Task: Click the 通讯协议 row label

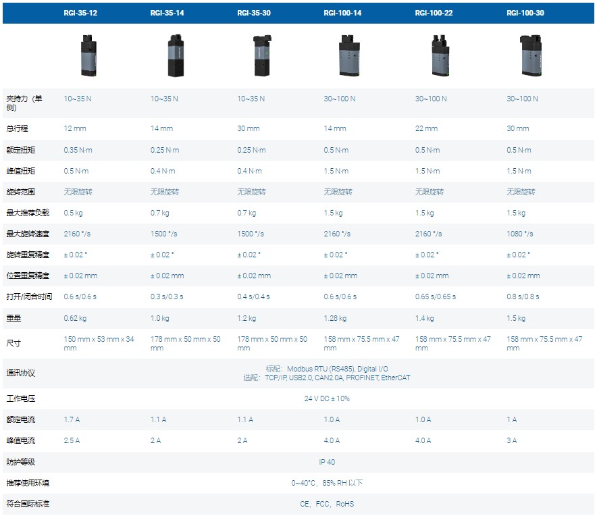Action: tap(21, 373)
